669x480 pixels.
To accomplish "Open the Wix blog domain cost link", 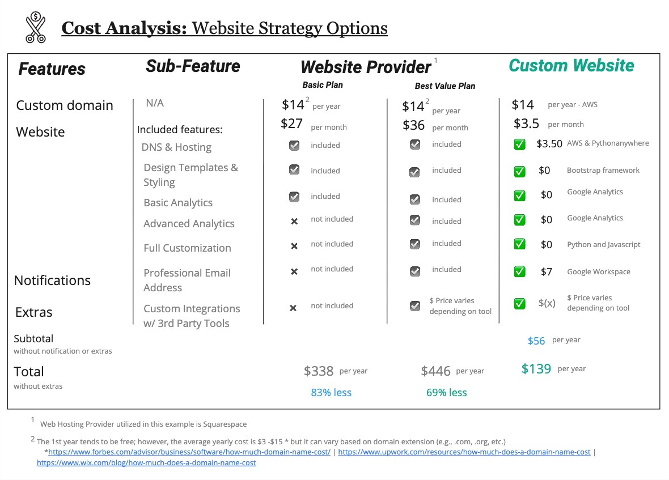I will [146, 462].
